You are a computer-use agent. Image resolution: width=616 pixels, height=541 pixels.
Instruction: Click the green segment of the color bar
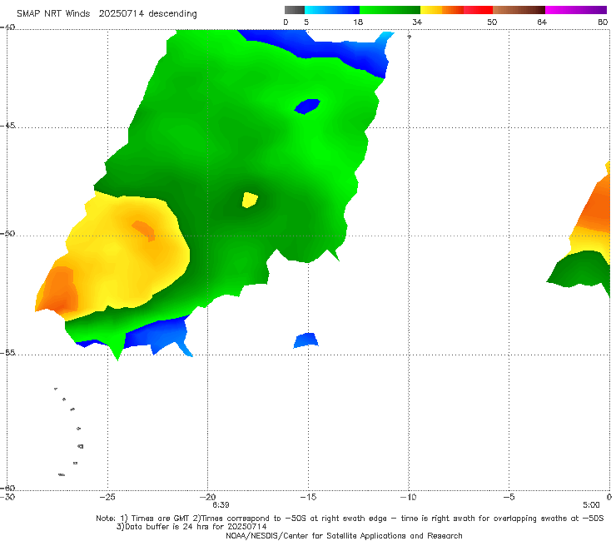click(390, 10)
